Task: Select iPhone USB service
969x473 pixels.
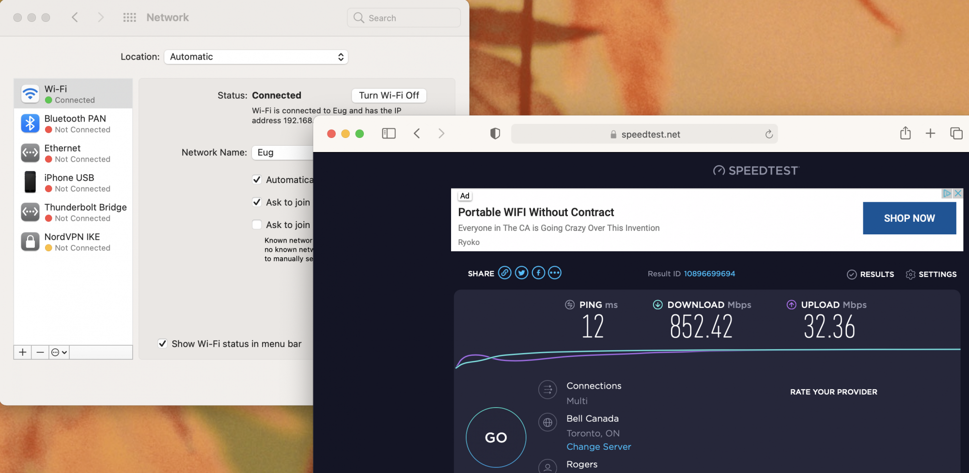Action: point(73,183)
